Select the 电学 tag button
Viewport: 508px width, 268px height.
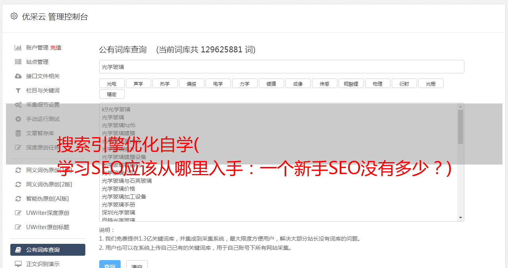point(218,83)
